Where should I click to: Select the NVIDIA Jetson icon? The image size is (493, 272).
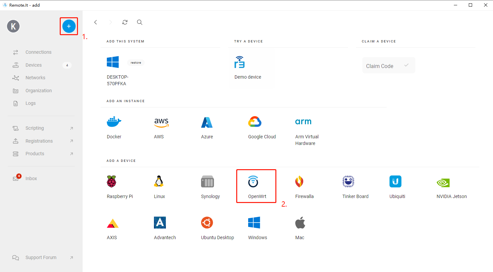coord(443,182)
